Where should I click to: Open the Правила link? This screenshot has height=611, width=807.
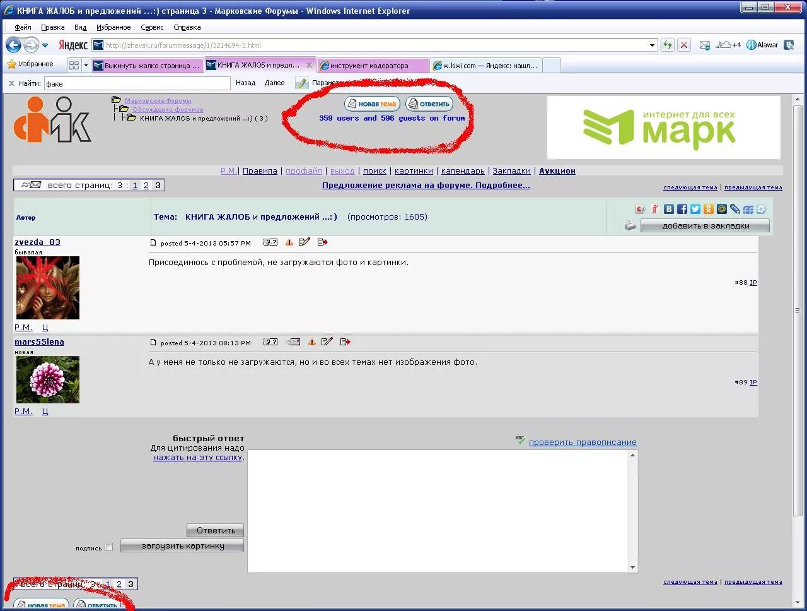[260, 171]
